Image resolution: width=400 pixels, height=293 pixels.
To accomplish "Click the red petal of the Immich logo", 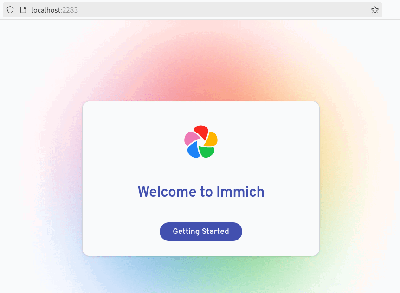I will pos(201,131).
